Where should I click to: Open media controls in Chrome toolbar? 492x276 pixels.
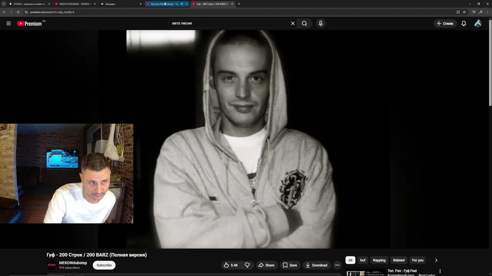point(474,12)
